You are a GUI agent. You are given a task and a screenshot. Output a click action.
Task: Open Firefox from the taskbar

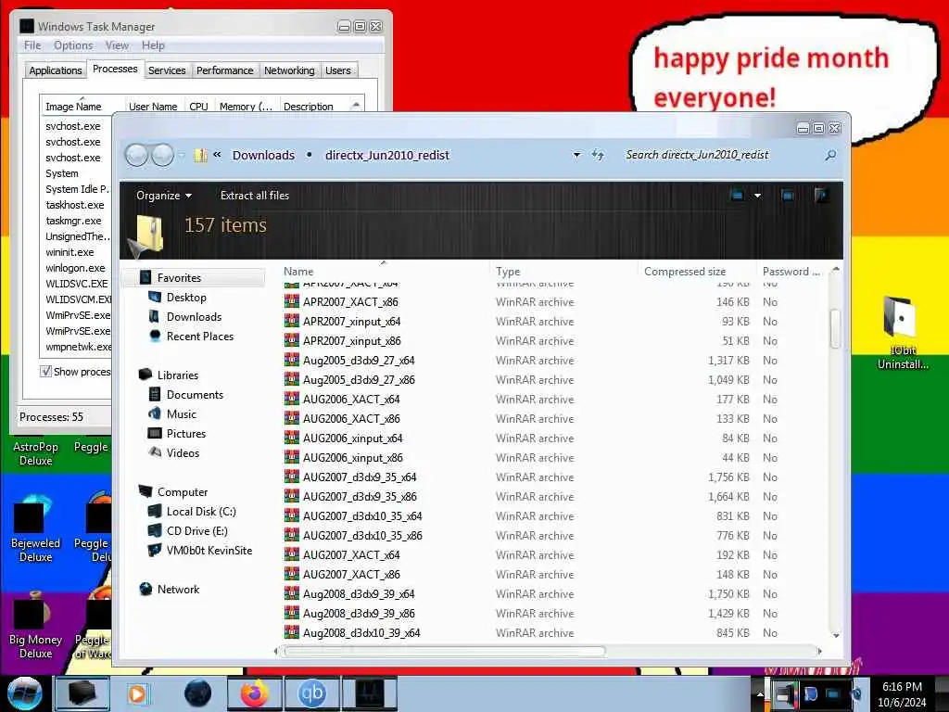coord(254,693)
